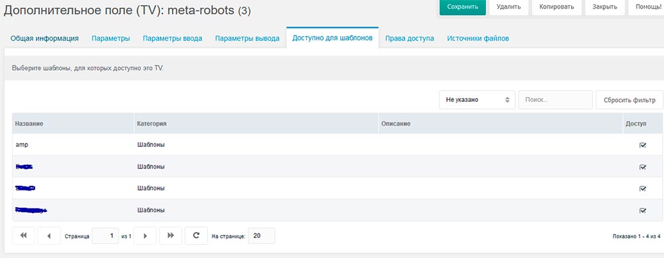Select the 'amp' template name cell

pos(22,145)
